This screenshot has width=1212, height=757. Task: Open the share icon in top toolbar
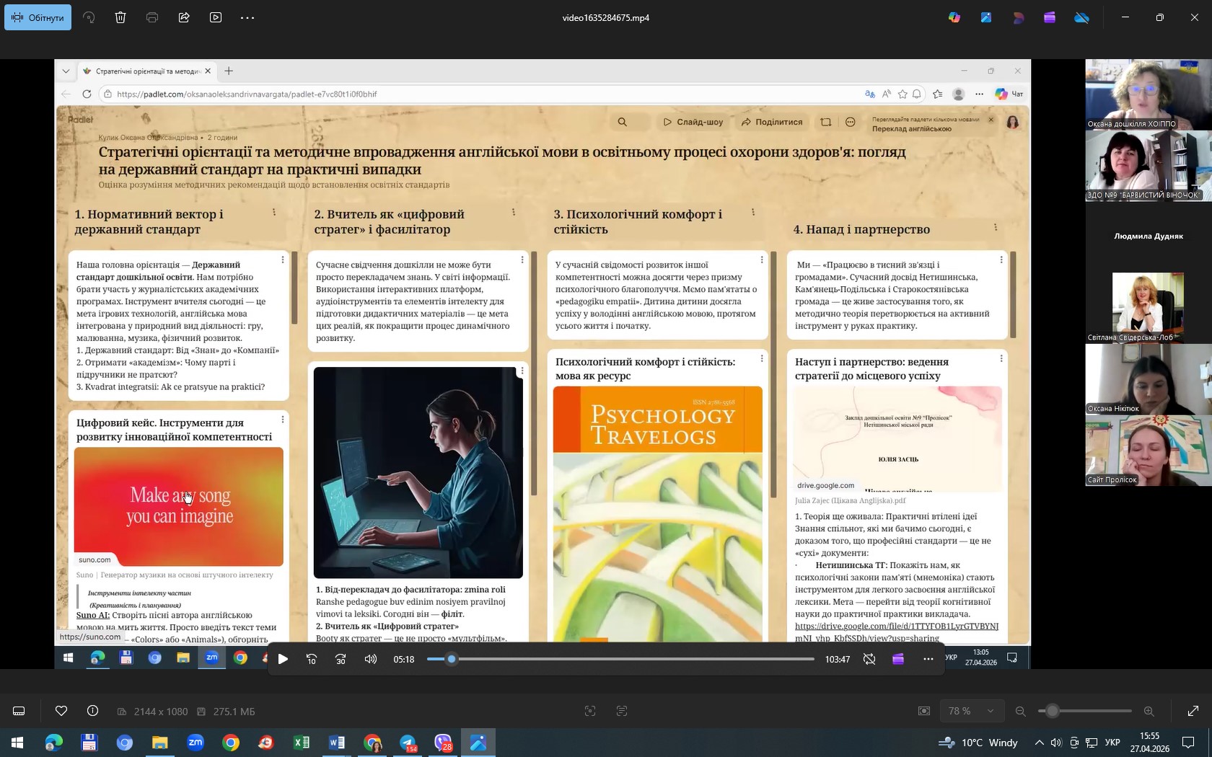(184, 17)
